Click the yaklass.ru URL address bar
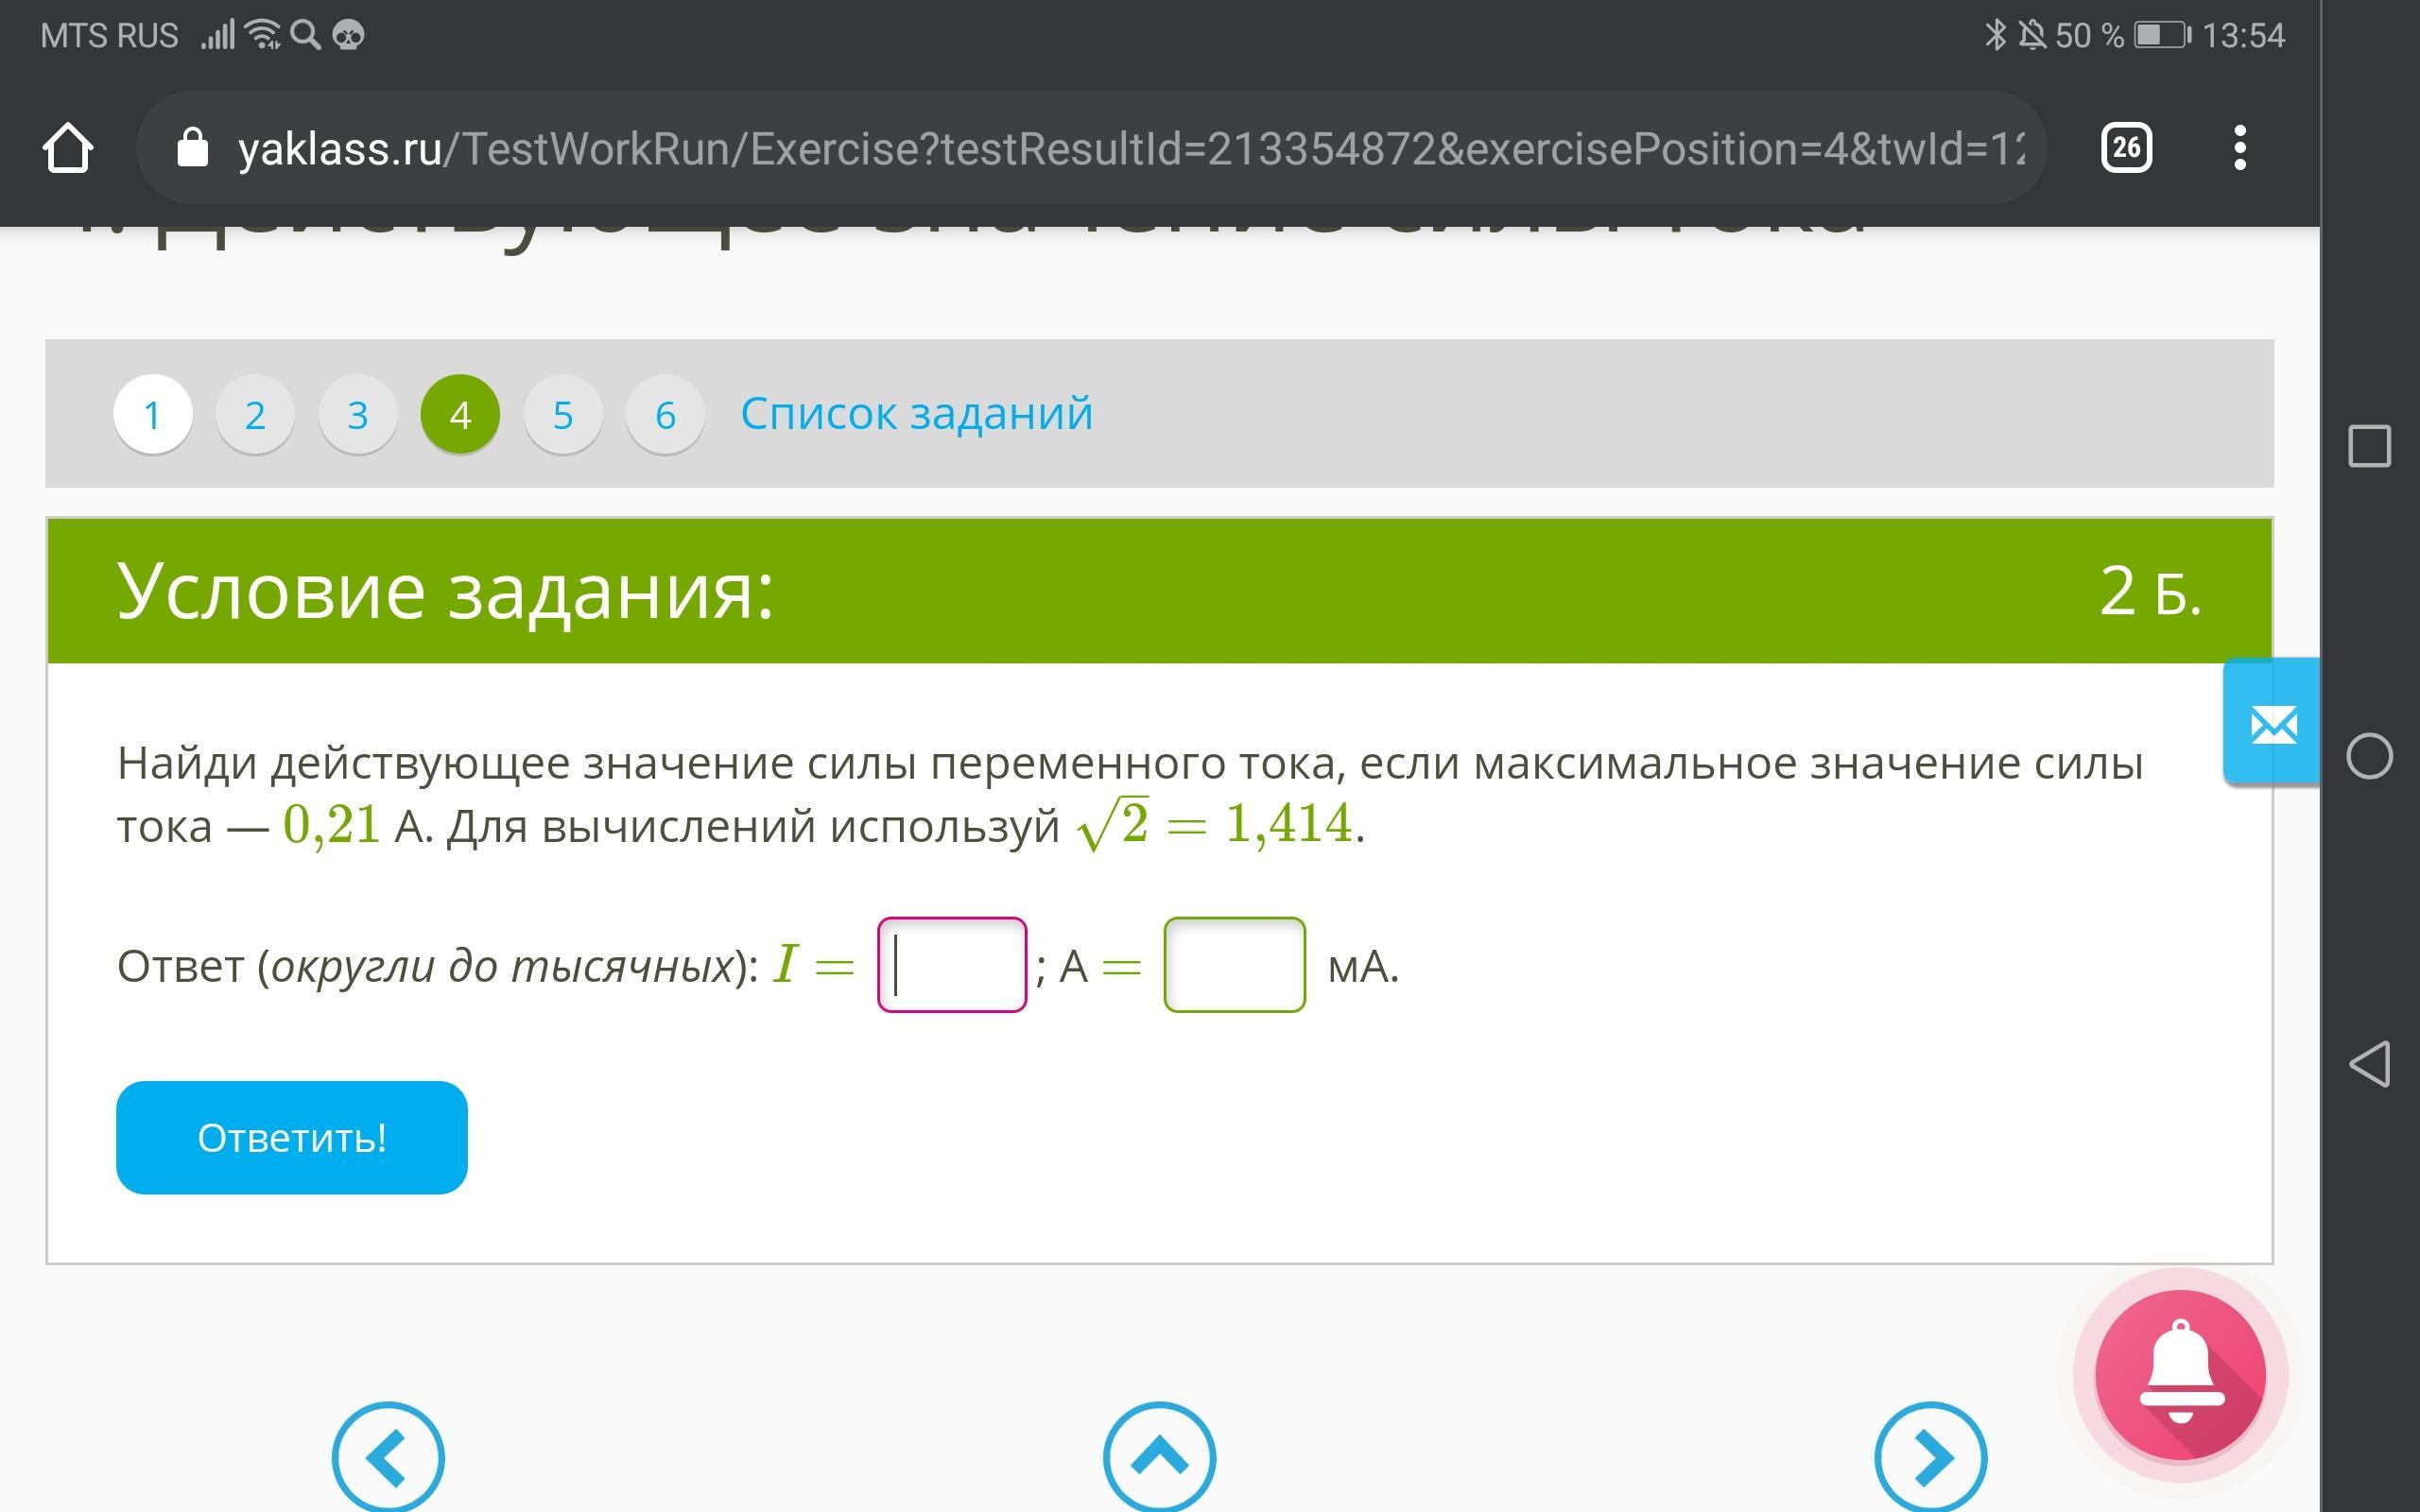Viewport: 2420px width, 1512px height. coord(1130,149)
